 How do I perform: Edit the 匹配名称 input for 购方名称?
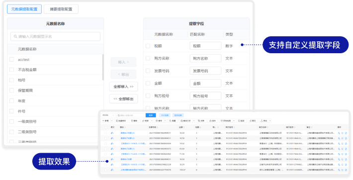(205, 58)
